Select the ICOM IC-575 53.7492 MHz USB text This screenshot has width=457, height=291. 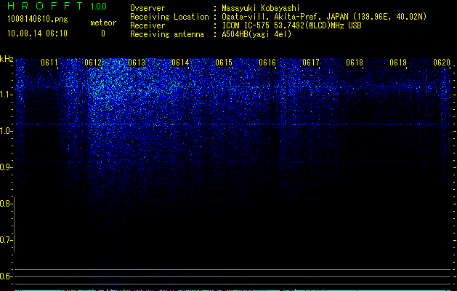(x=291, y=25)
